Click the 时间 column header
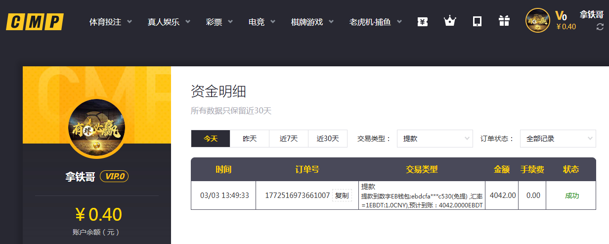 coord(223,169)
